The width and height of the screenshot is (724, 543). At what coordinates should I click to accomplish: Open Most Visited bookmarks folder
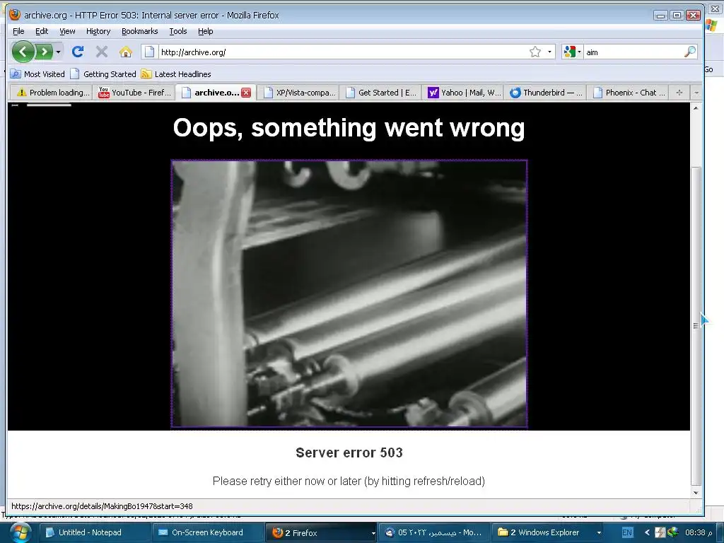[x=38, y=74]
